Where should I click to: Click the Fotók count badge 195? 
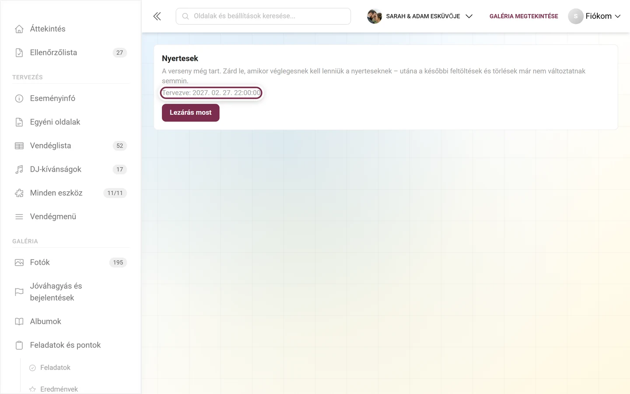click(x=118, y=263)
